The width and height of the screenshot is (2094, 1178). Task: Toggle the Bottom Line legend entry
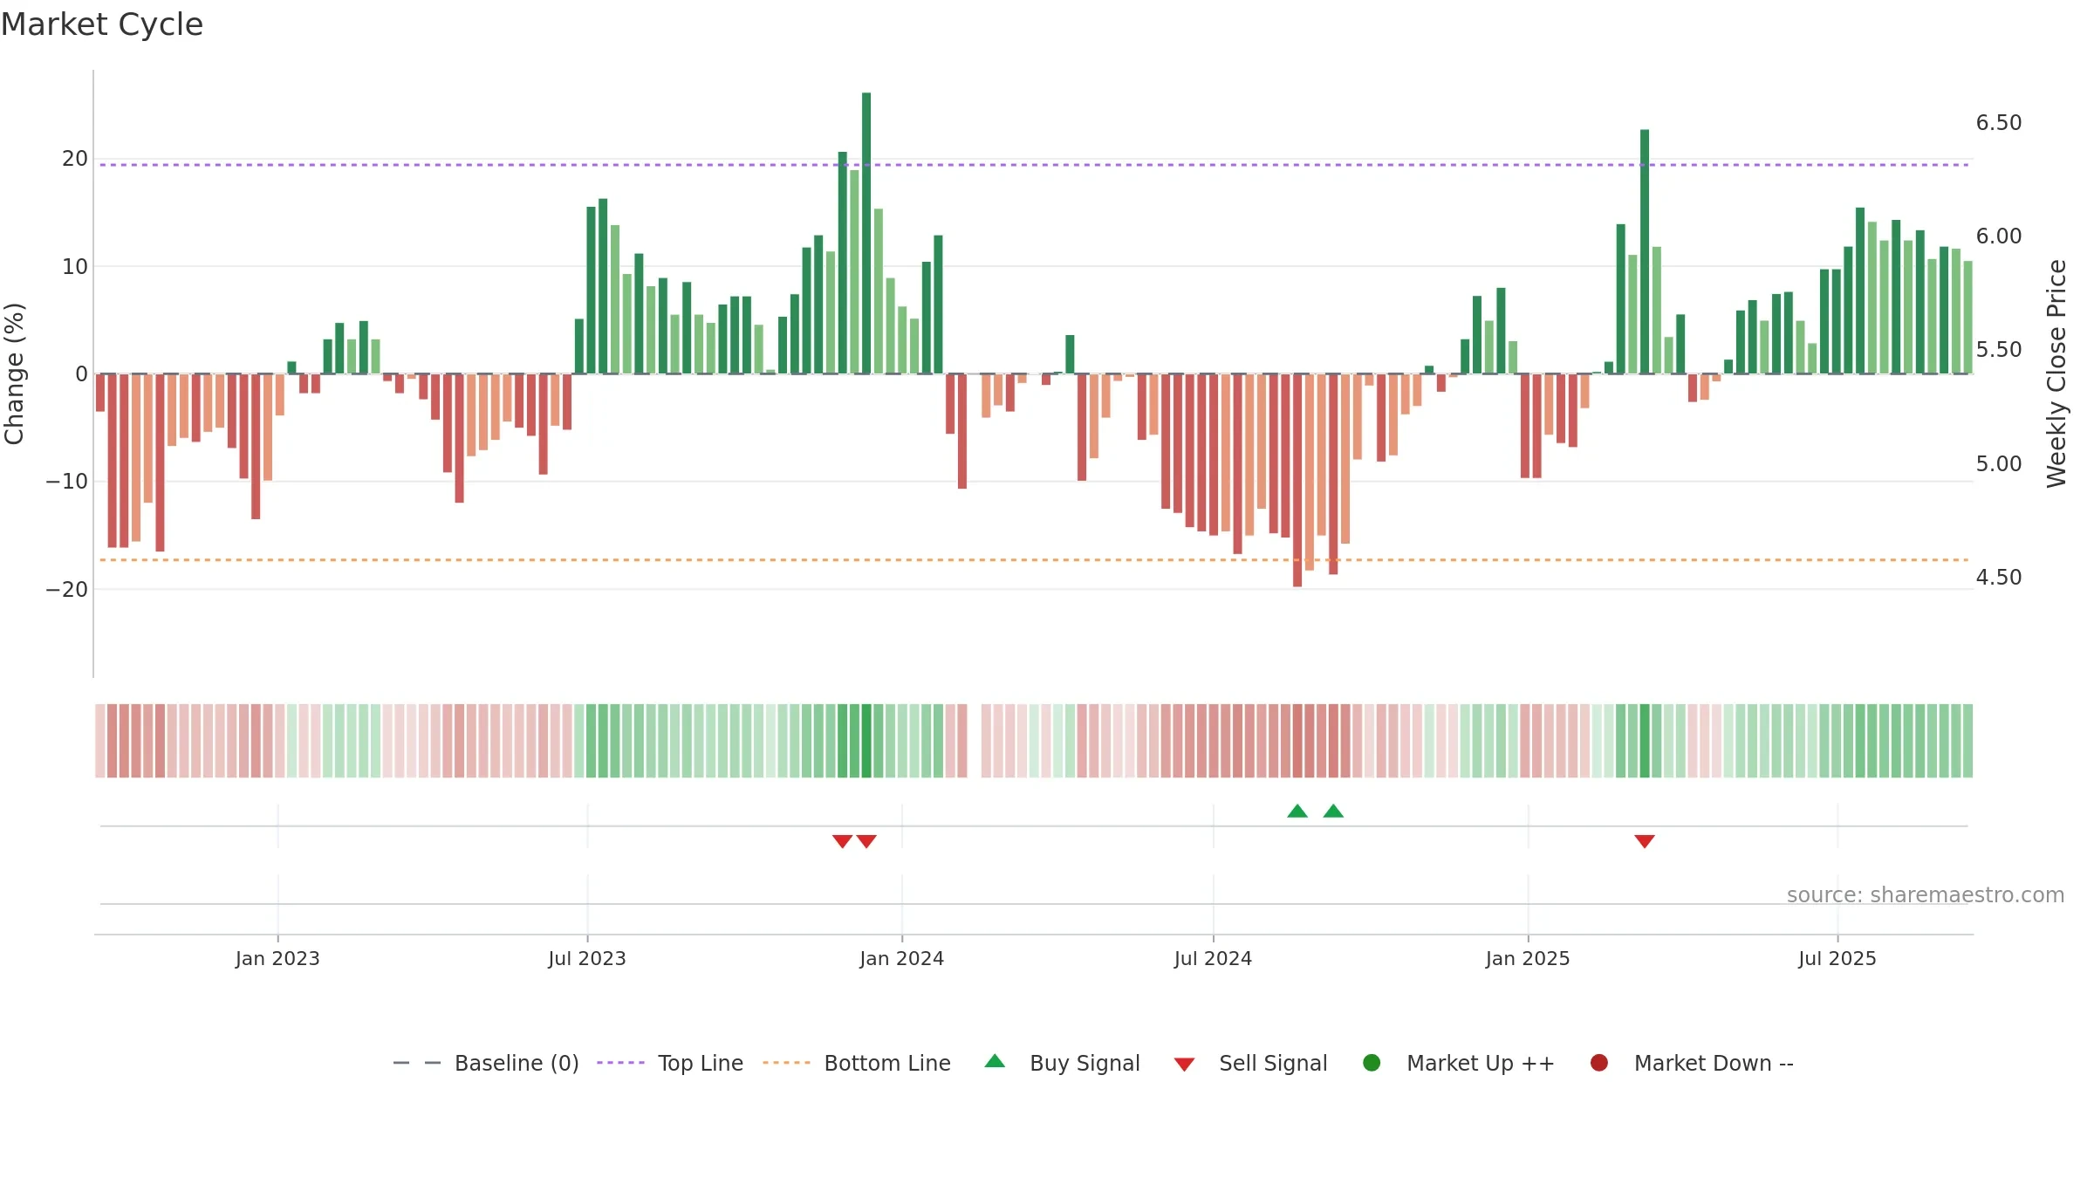tap(857, 1063)
